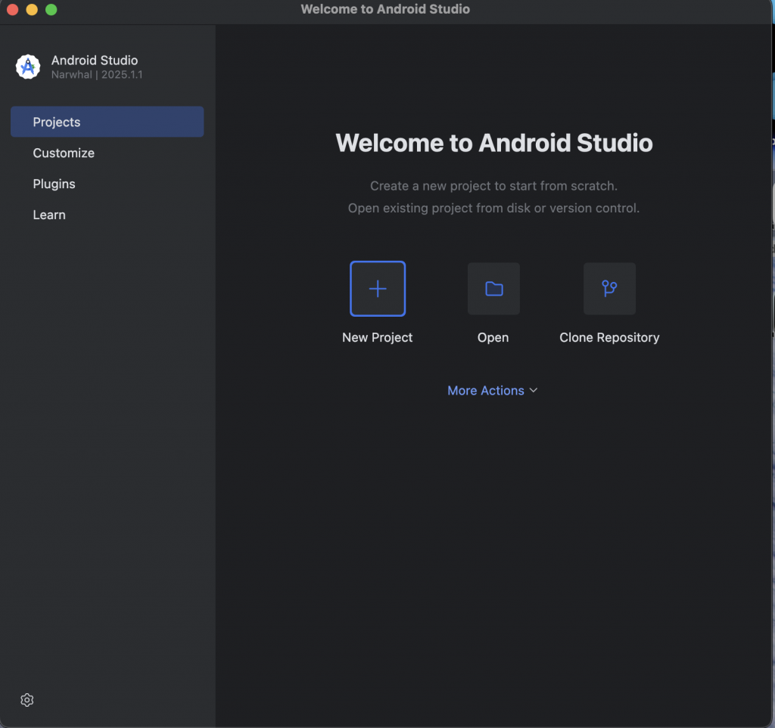Click the Clone Repository branch icon
Image resolution: width=775 pixels, height=728 pixels.
pyautogui.click(x=609, y=289)
